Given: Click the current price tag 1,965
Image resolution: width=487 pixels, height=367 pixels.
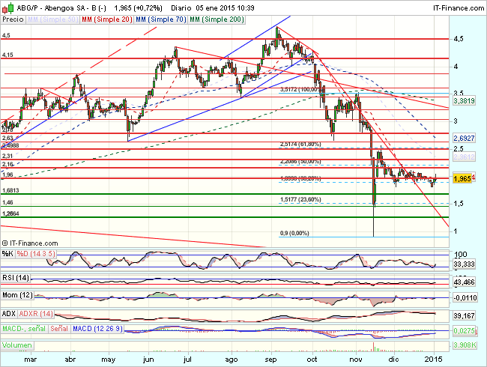Looking at the screenshot, I should [x=462, y=178].
